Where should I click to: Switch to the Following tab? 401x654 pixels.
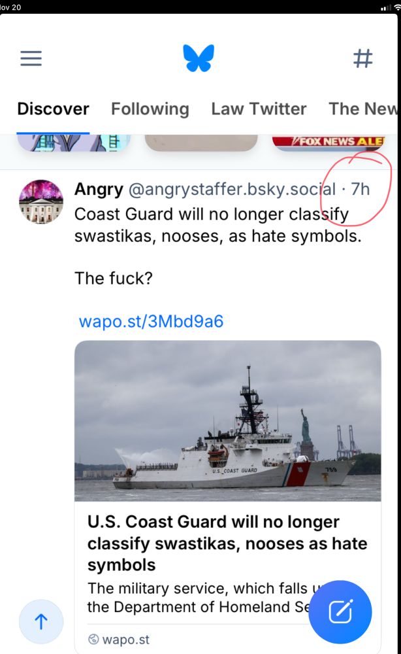point(150,109)
